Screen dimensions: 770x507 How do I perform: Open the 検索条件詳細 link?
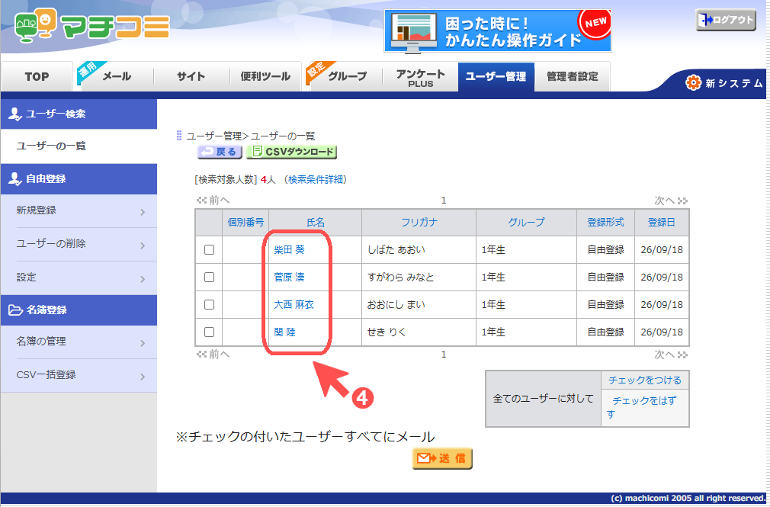click(316, 180)
